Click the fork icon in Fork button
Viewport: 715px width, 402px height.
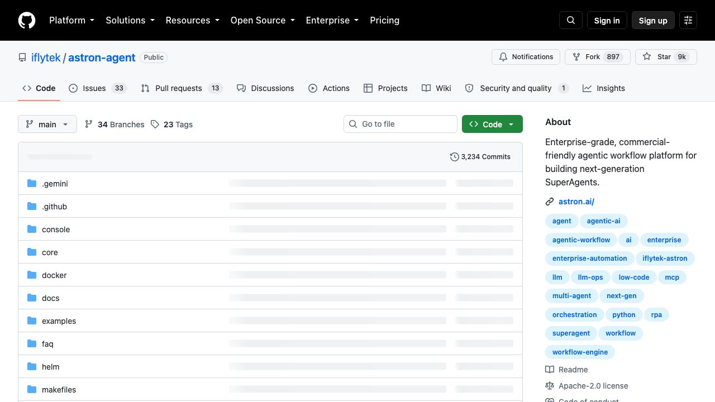coord(576,57)
